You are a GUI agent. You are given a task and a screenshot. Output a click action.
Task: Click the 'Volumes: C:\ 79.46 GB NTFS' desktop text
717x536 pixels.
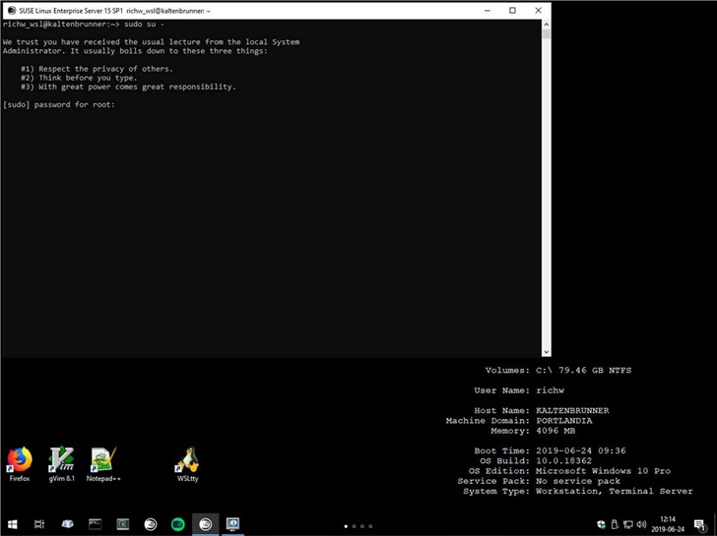pyautogui.click(x=557, y=370)
